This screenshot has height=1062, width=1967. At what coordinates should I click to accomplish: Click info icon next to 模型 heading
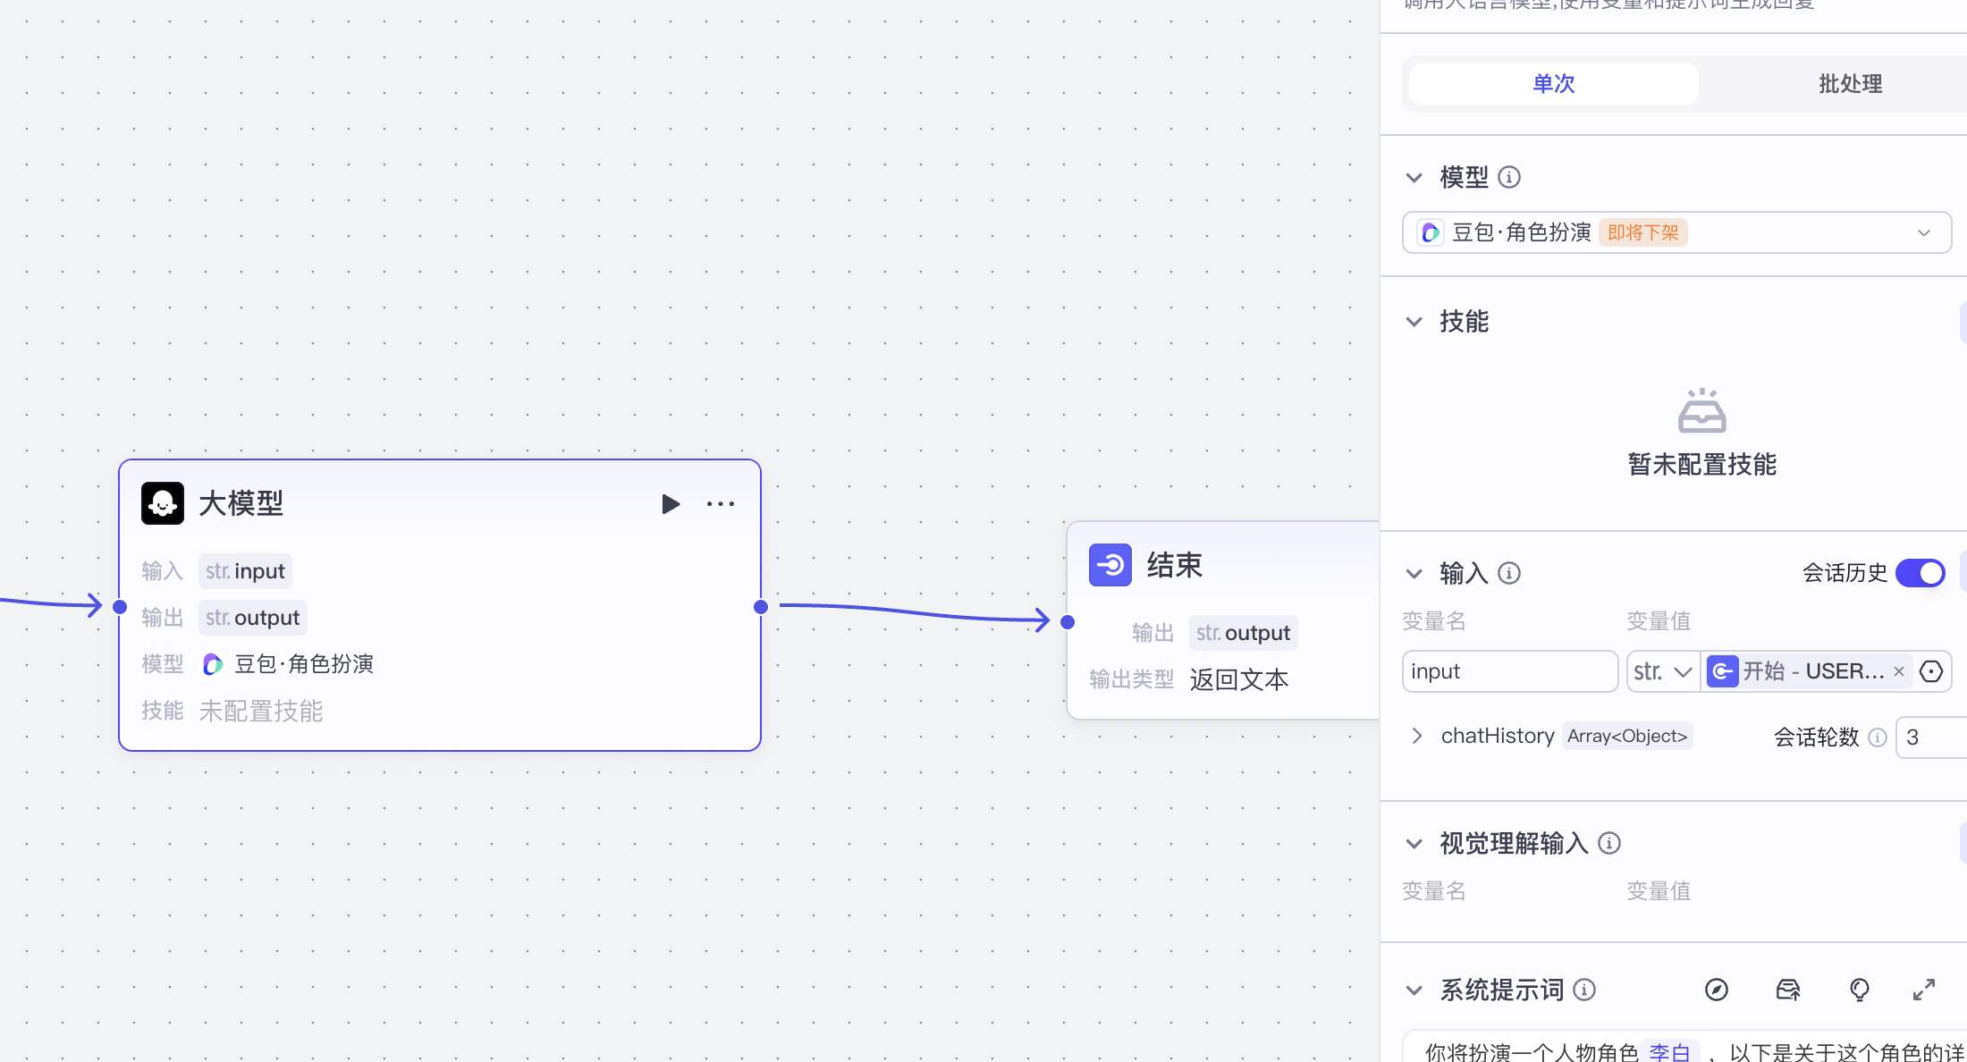point(1509,177)
